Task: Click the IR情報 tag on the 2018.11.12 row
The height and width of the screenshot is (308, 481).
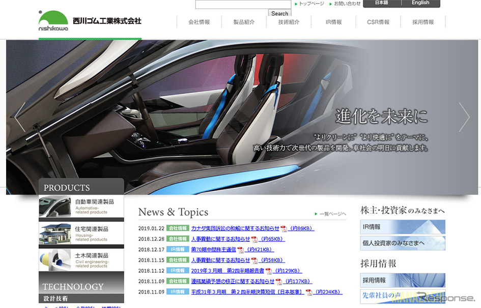Action: pos(178,270)
